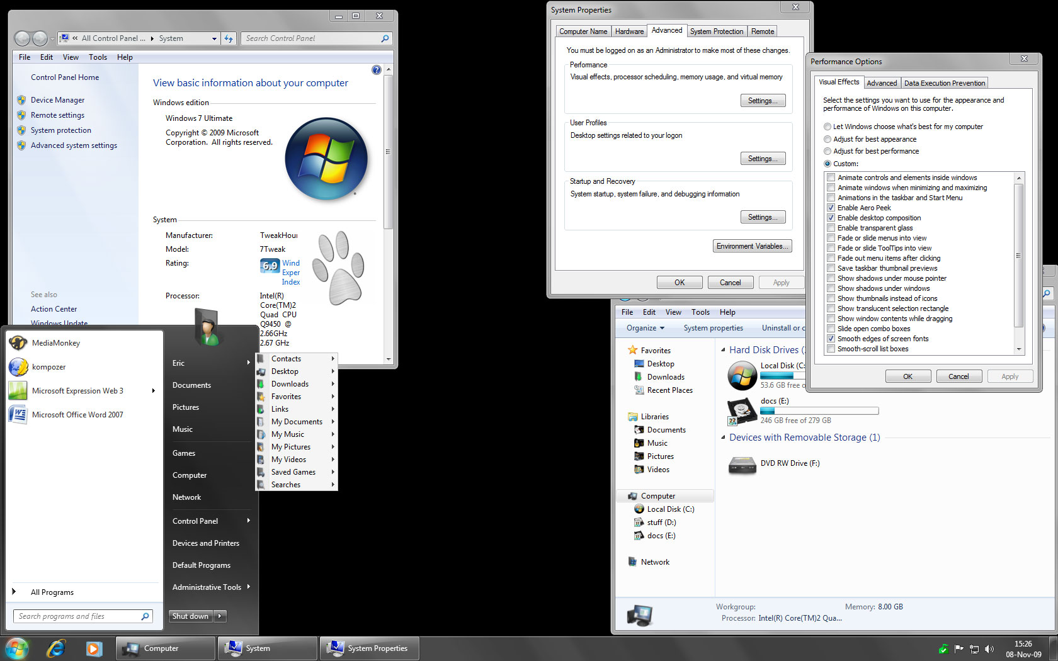Viewport: 1058px width, 661px height.
Task: Select Let Windows choose what's best
Action: tap(828, 127)
